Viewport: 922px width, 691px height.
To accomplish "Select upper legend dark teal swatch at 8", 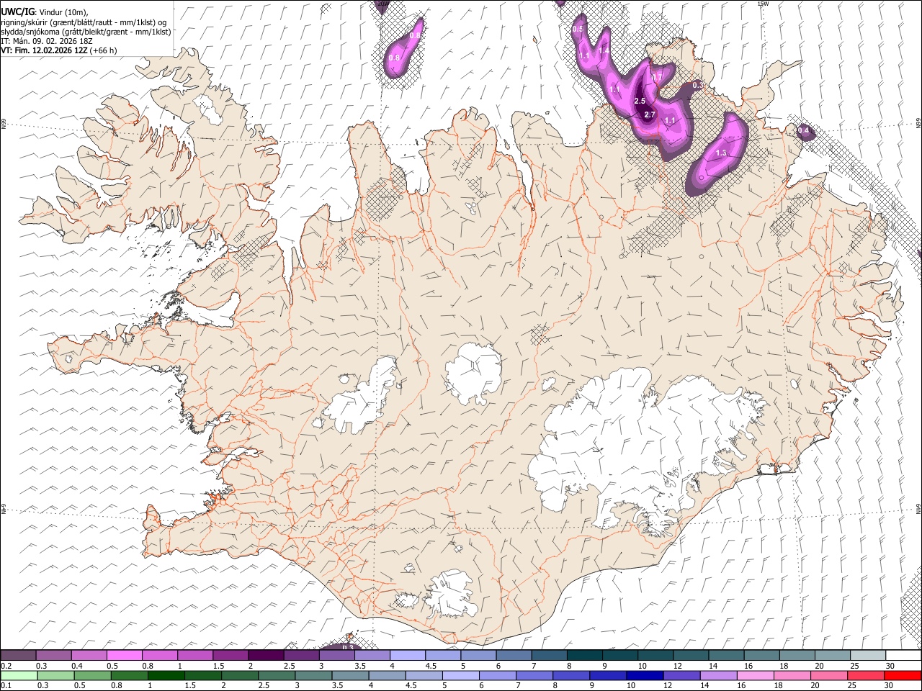I will pyautogui.click(x=584, y=655).
